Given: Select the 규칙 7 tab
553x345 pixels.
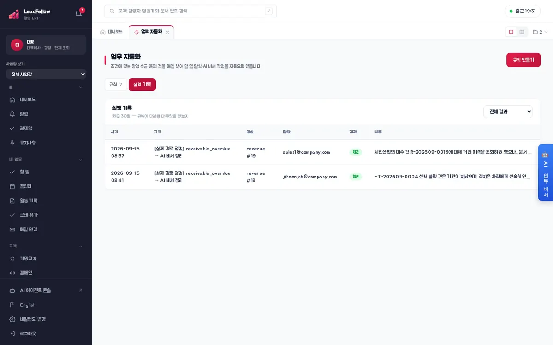Looking at the screenshot, I should (116, 85).
